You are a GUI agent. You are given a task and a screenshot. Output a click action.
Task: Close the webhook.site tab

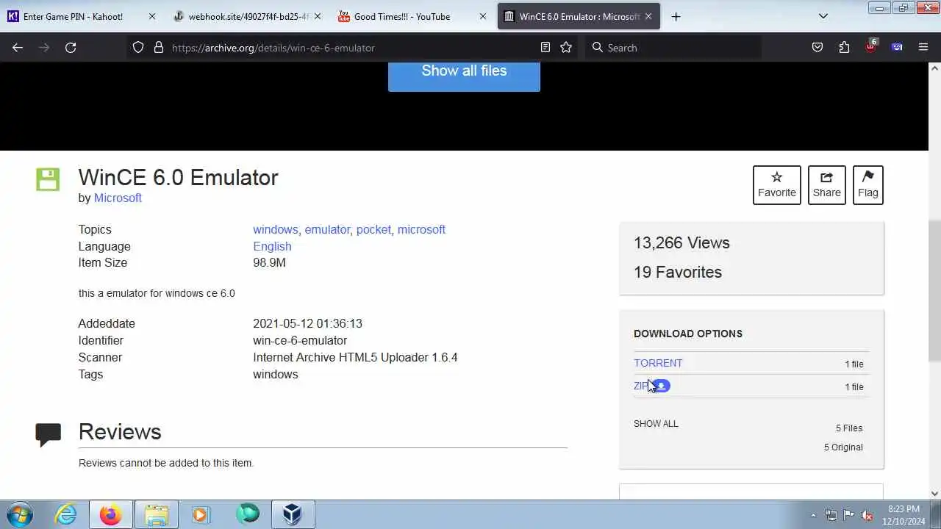[x=318, y=16]
